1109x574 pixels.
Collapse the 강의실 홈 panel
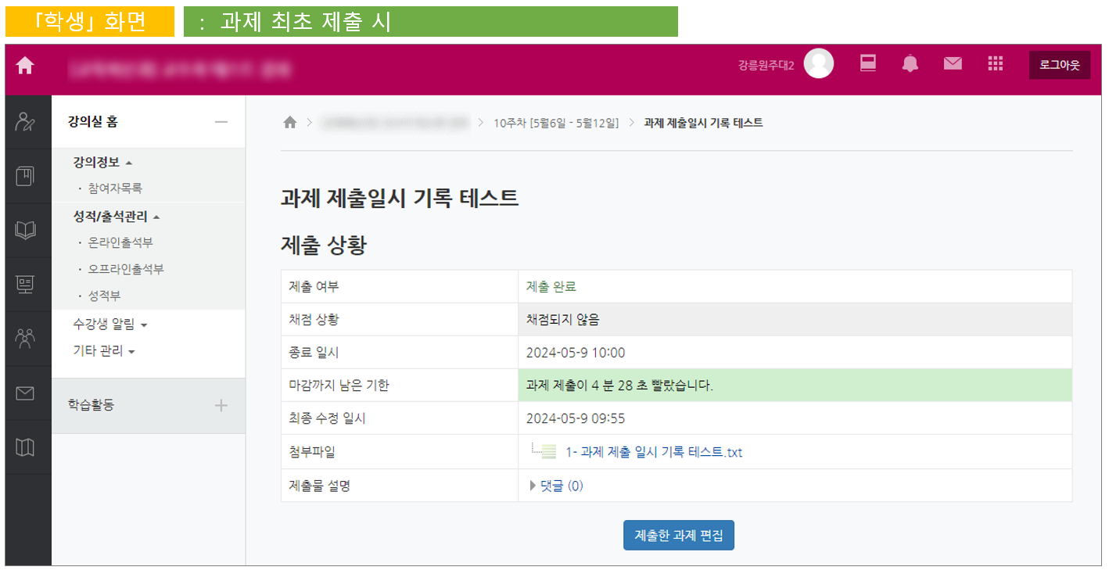(221, 122)
